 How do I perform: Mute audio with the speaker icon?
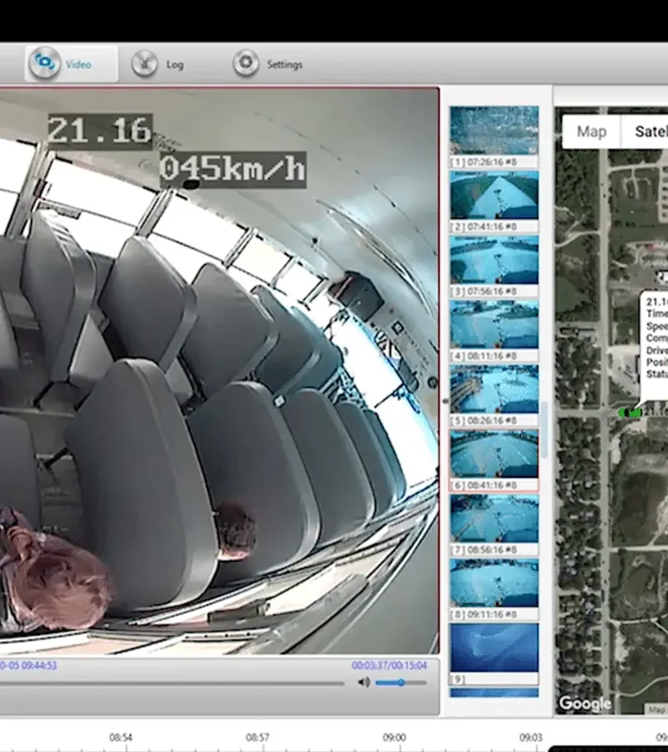364,683
